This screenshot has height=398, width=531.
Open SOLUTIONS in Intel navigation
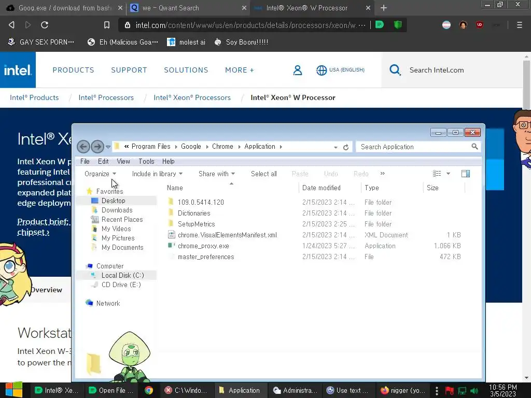pos(186,70)
